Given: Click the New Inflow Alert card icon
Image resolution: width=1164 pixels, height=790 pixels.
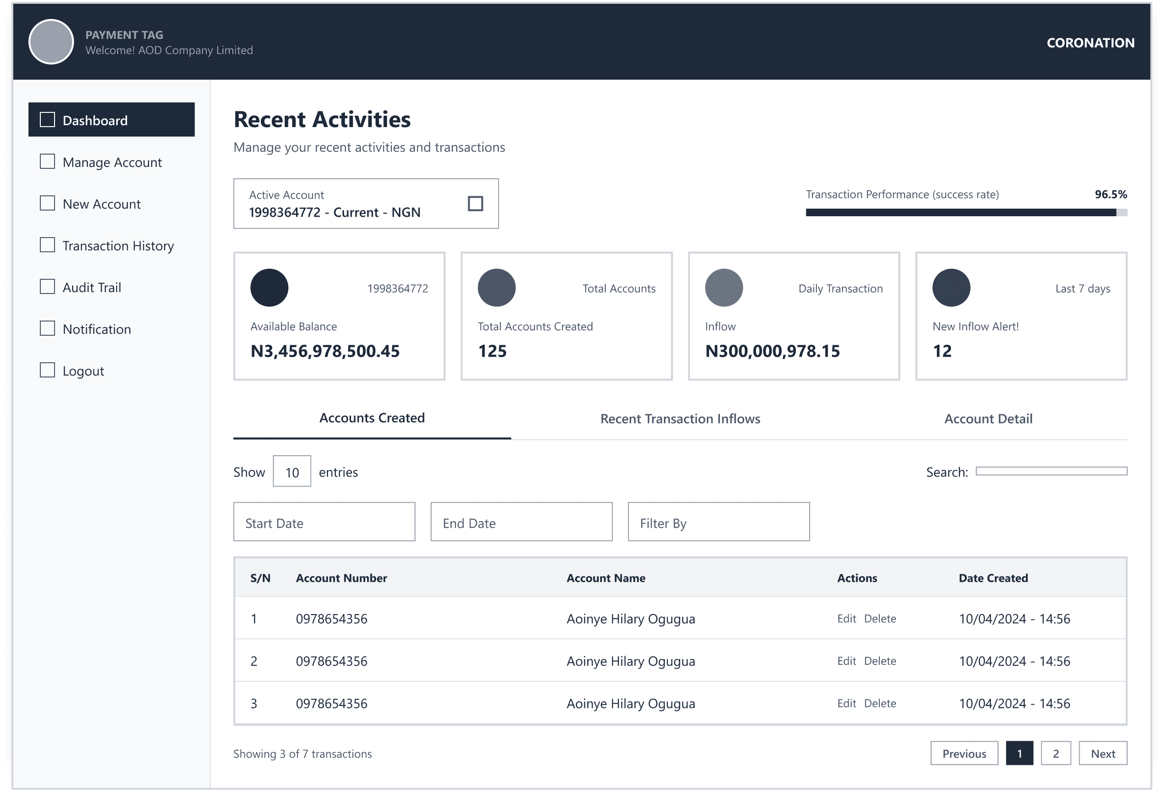Looking at the screenshot, I should (951, 288).
